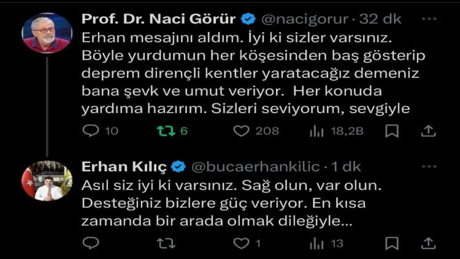View analytics of Naci Görür's tweet
460x259 pixels.
click(317, 131)
